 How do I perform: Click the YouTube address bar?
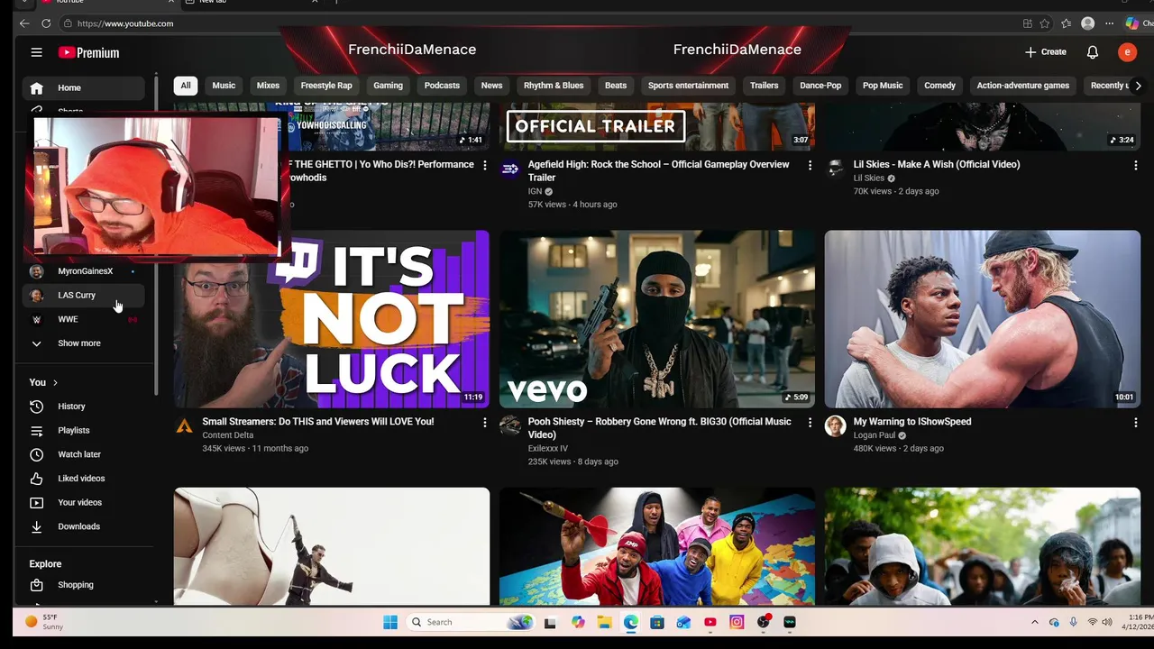541,23
